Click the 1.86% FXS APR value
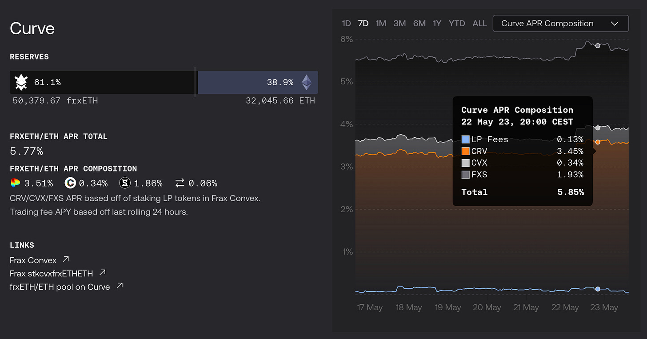The width and height of the screenshot is (647, 339). click(148, 183)
